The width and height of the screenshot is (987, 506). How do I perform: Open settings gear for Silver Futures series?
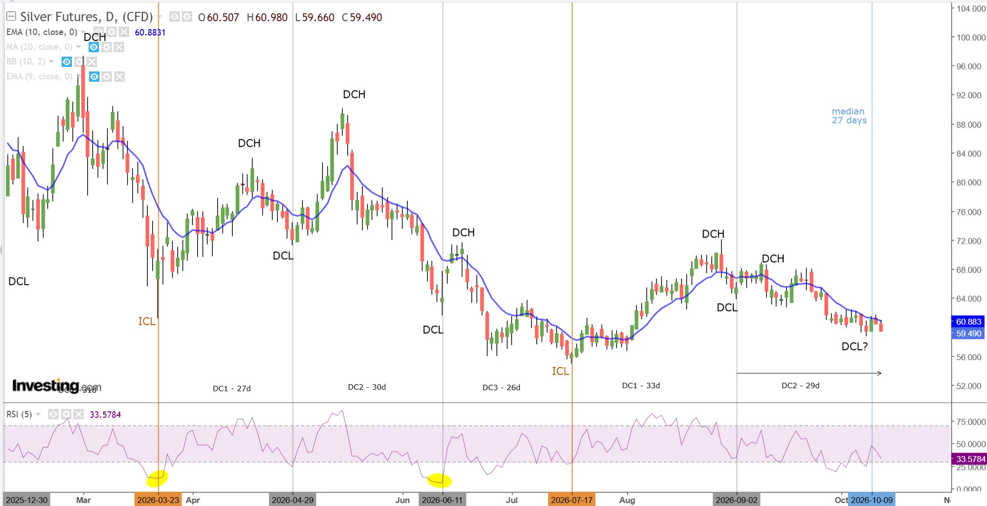[x=187, y=17]
